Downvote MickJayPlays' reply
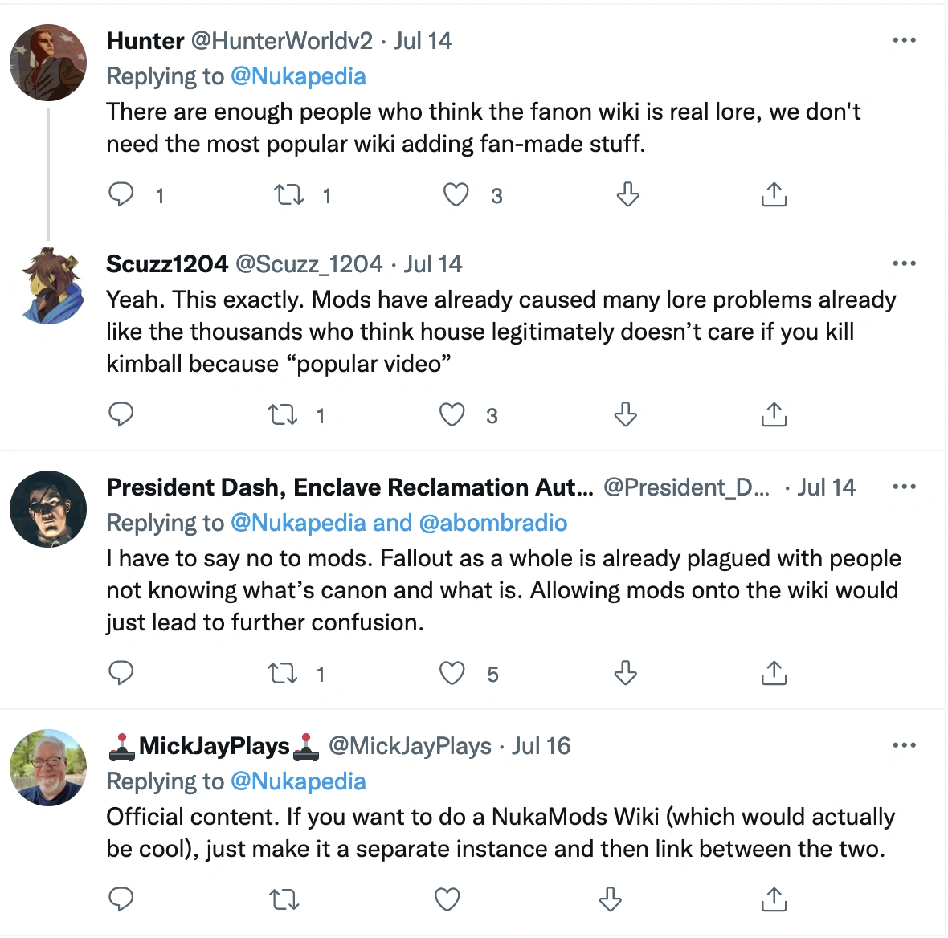 (611, 900)
